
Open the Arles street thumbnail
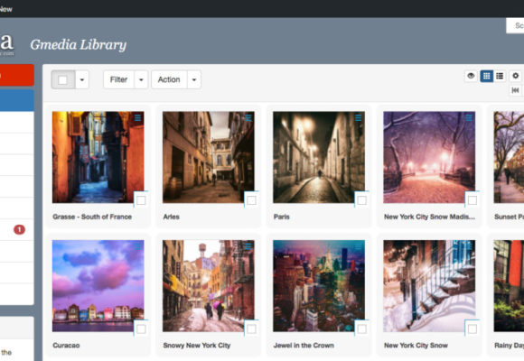coord(209,157)
